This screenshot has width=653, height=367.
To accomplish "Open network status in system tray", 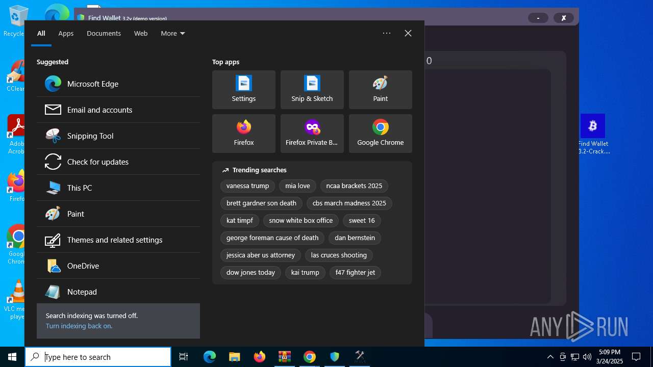I will (575, 357).
